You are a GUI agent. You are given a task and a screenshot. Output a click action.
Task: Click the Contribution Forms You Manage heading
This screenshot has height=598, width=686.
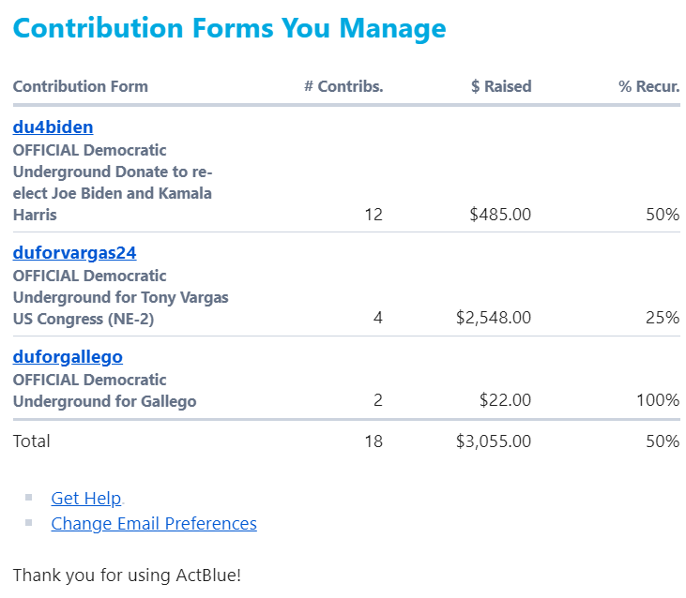click(229, 28)
